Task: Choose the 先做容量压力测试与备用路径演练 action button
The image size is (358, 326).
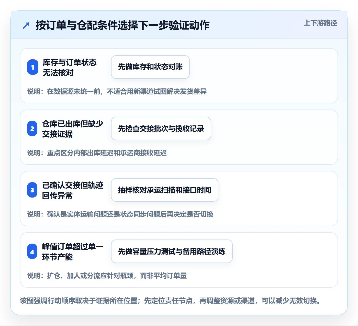Action: pyautogui.click(x=172, y=251)
